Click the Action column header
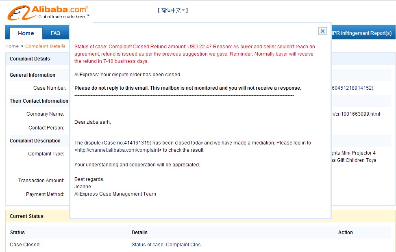 pyautogui.click(x=345, y=233)
